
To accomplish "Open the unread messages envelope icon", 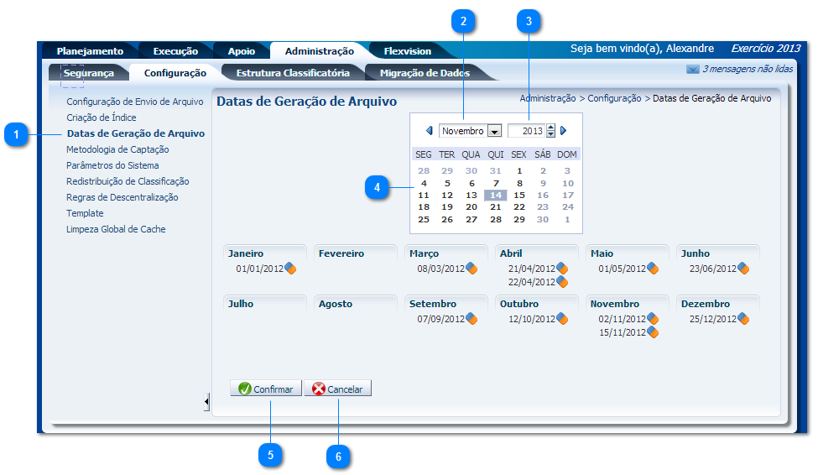I will click(692, 70).
